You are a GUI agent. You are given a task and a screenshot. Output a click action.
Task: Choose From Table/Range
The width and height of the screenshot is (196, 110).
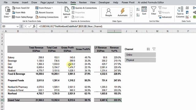(22, 17)
